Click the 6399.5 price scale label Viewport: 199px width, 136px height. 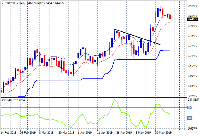[x=193, y=26]
